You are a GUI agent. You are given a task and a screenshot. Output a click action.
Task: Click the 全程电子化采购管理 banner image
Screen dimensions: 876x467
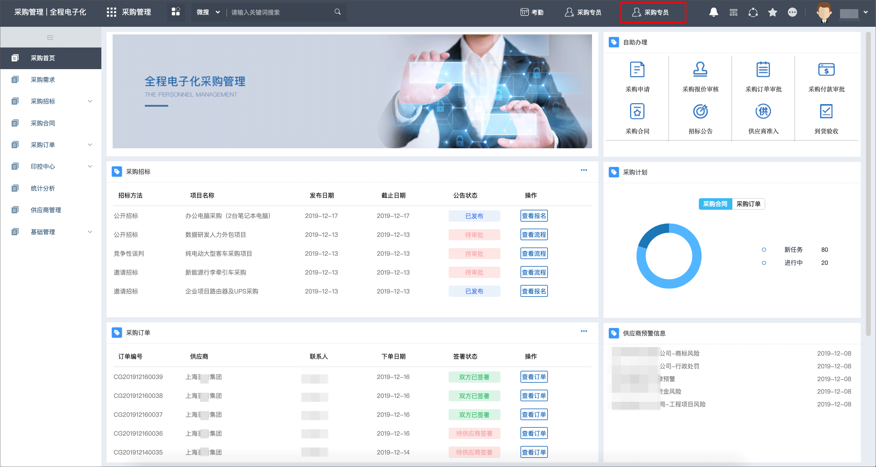(352, 91)
